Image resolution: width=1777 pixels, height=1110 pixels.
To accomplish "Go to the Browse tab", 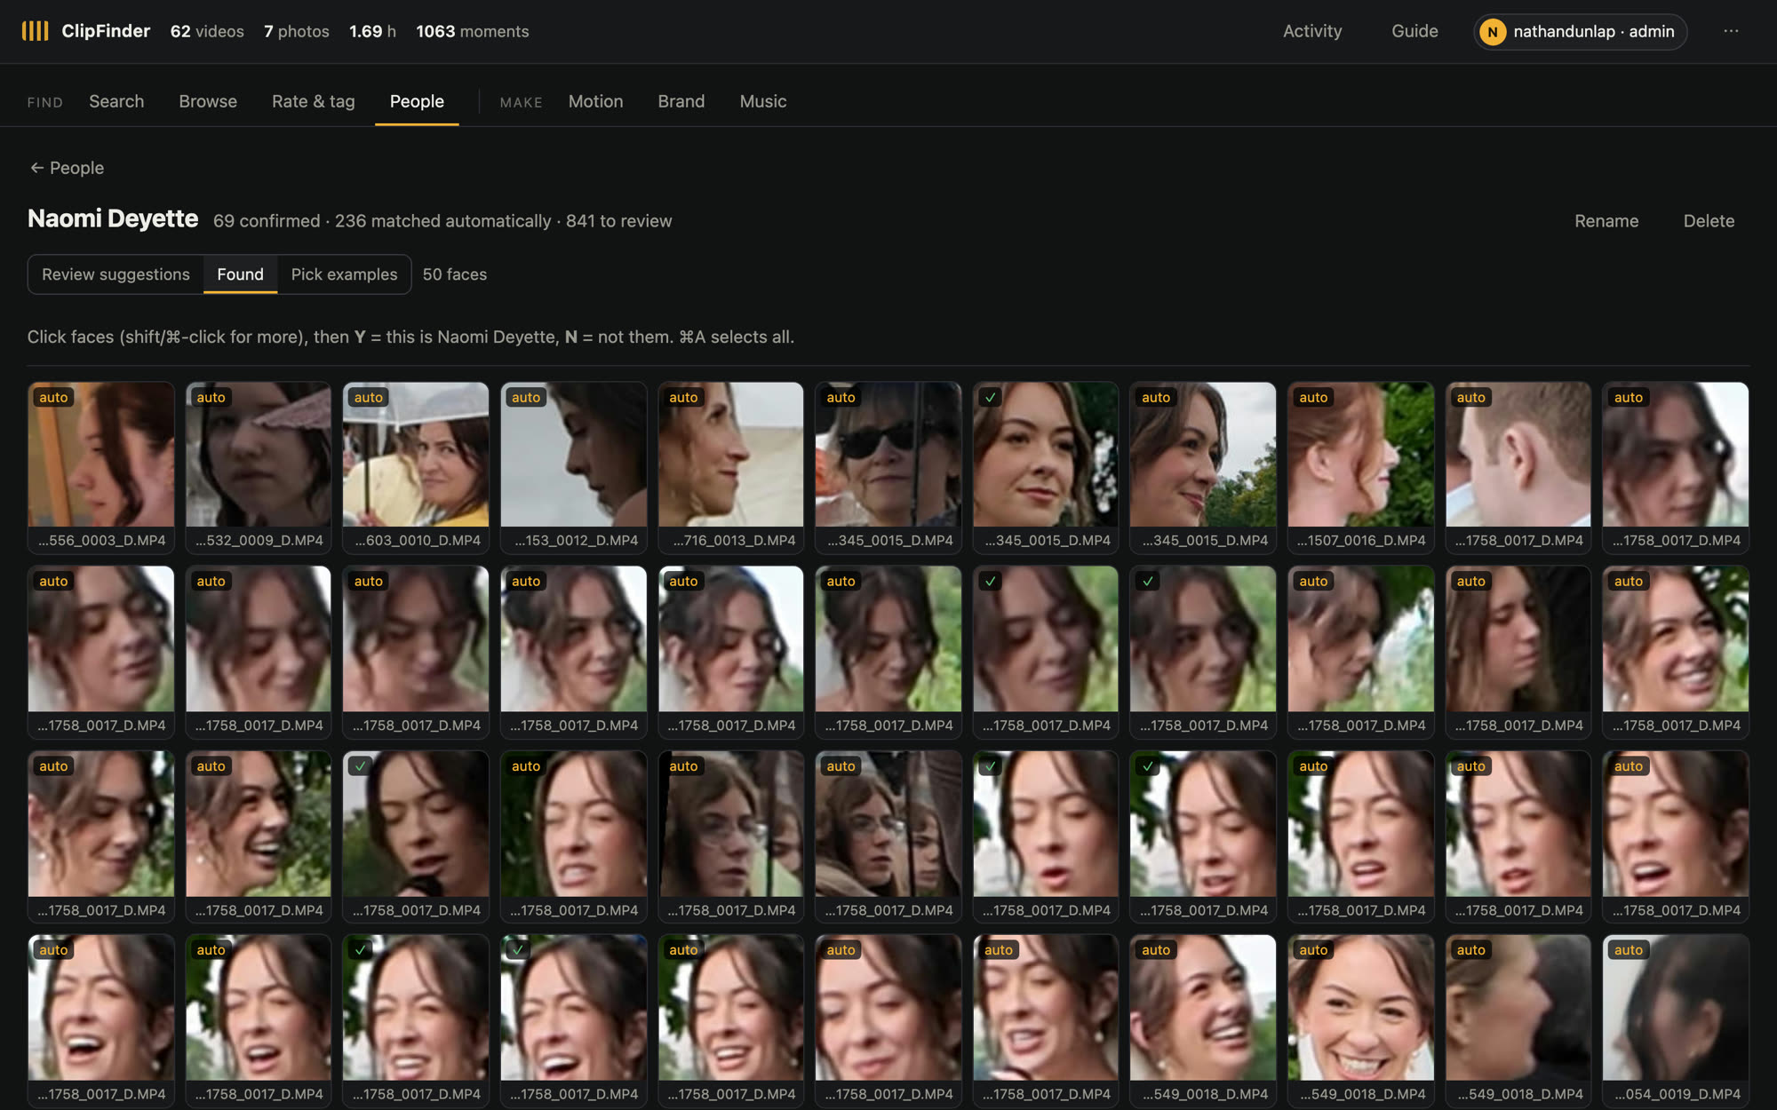I will pyautogui.click(x=208, y=101).
